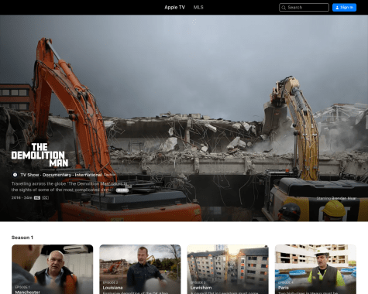Open Episode 3 Lewisham thumbnail
The image size is (368, 294).
point(228,269)
